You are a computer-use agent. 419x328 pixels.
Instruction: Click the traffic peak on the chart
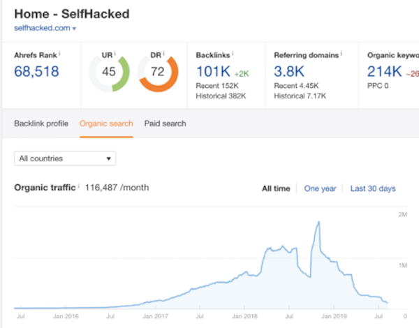click(319, 222)
